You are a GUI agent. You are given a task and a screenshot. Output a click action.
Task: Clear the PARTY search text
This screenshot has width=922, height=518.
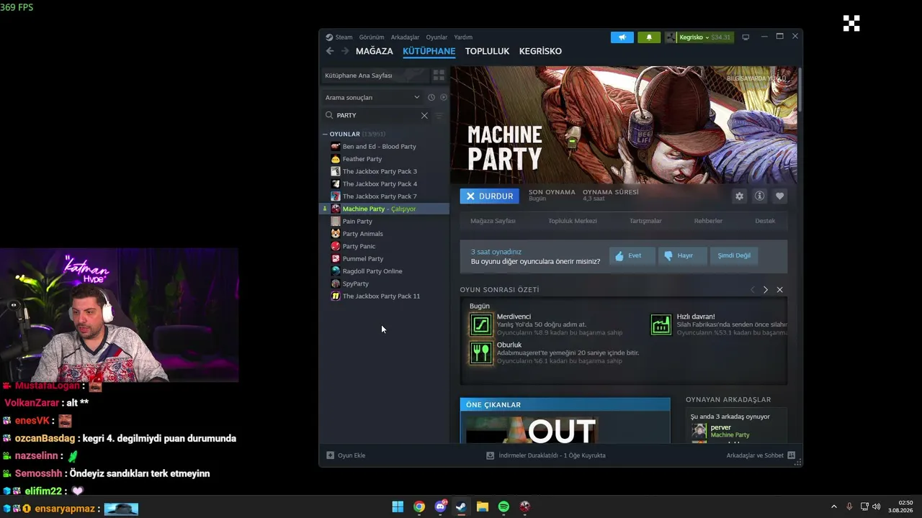click(424, 115)
